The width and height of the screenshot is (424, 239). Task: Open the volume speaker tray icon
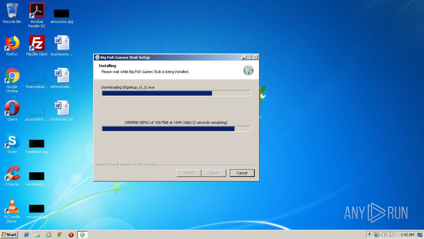385,235
